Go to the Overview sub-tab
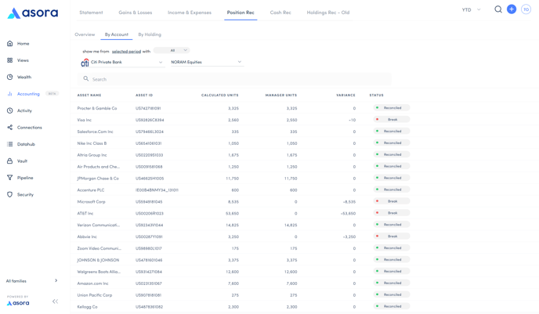Screen dimensions: 539x314 (x=85, y=34)
